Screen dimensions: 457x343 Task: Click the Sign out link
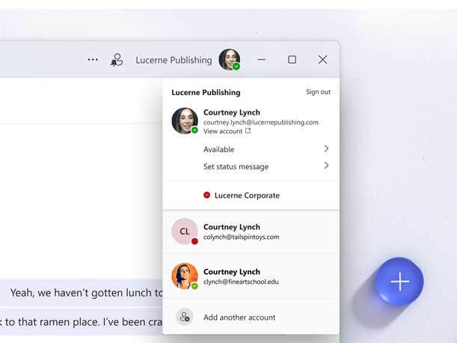318,92
